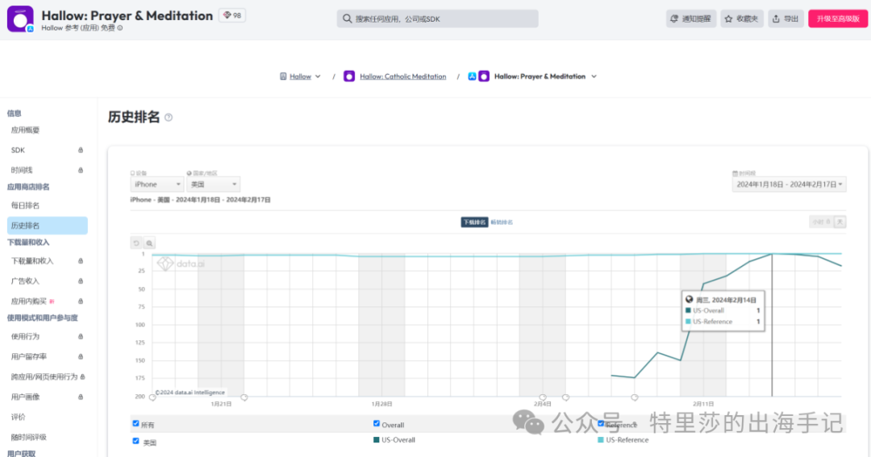Click the purple Hallow: Catholic Meditation app icon
871x457 pixels.
click(349, 77)
